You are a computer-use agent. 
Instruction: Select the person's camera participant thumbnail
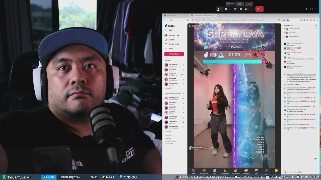(249, 4)
